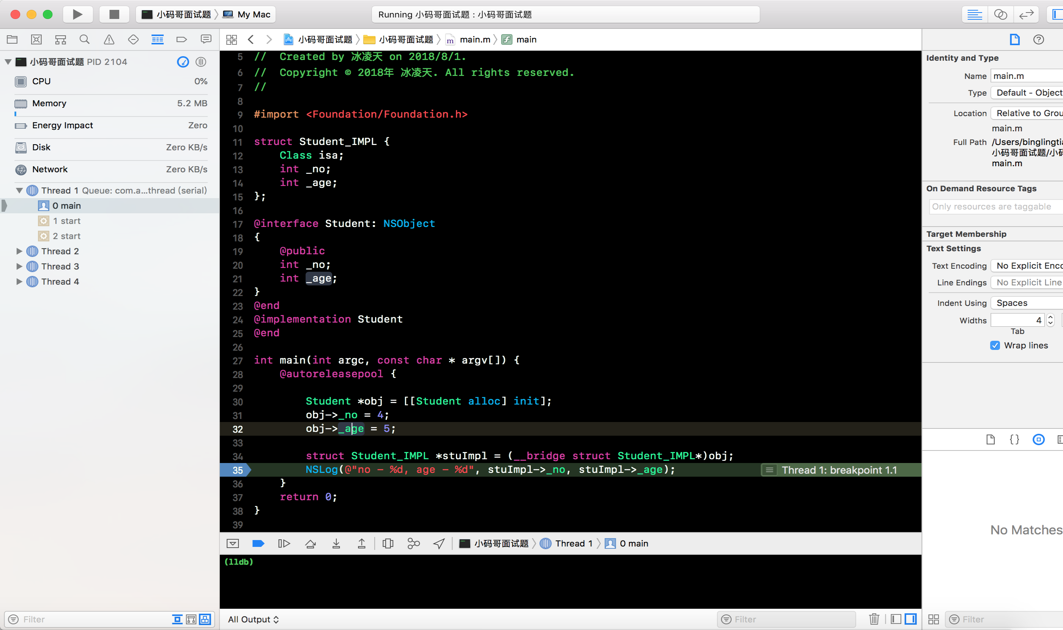Select the Quick Help inspector tab
Screen dimensions: 1063x630
click(1038, 39)
